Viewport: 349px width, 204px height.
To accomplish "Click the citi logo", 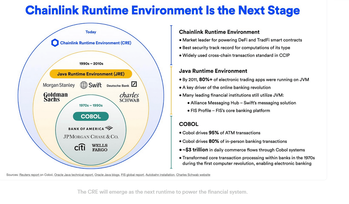I will pos(80,147).
